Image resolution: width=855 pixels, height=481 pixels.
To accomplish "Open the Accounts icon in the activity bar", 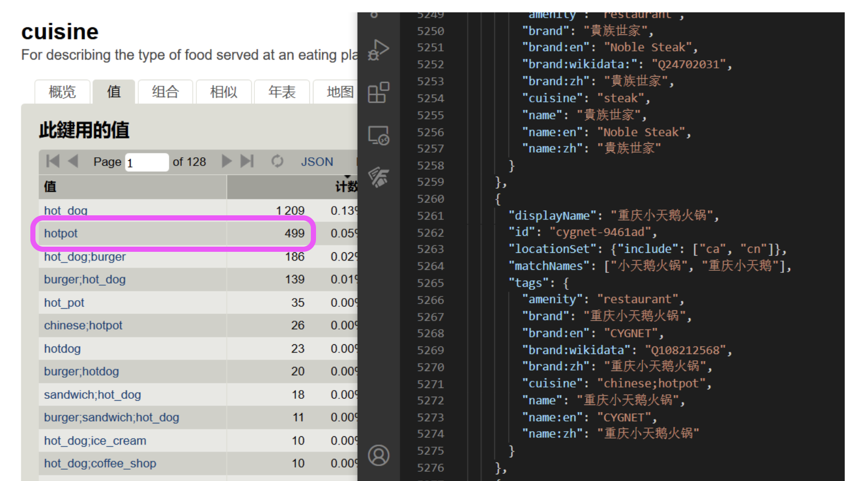I will (x=379, y=455).
